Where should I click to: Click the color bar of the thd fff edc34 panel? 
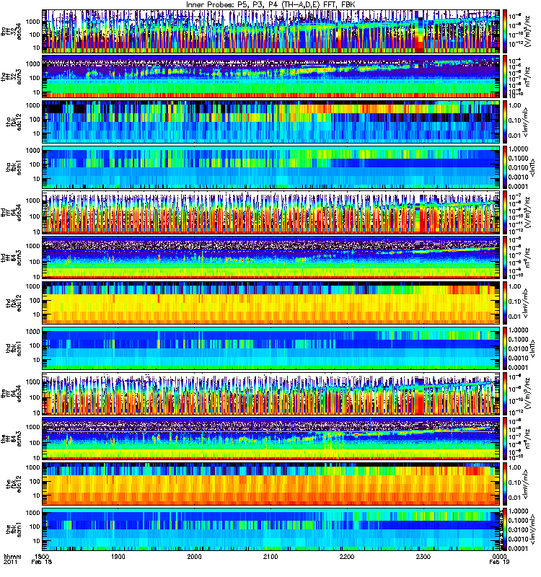click(506, 212)
